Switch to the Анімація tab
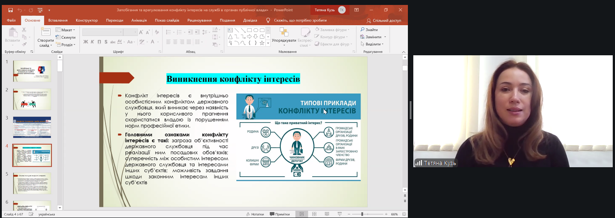The image size is (615, 218). pos(139,20)
